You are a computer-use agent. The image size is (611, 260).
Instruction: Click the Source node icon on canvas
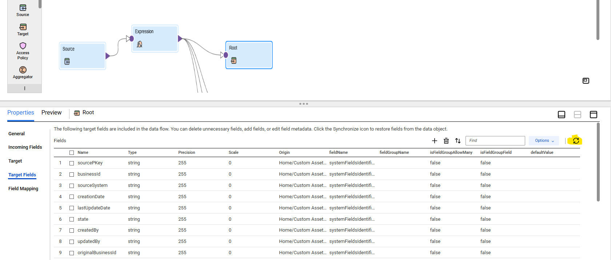coord(67,61)
